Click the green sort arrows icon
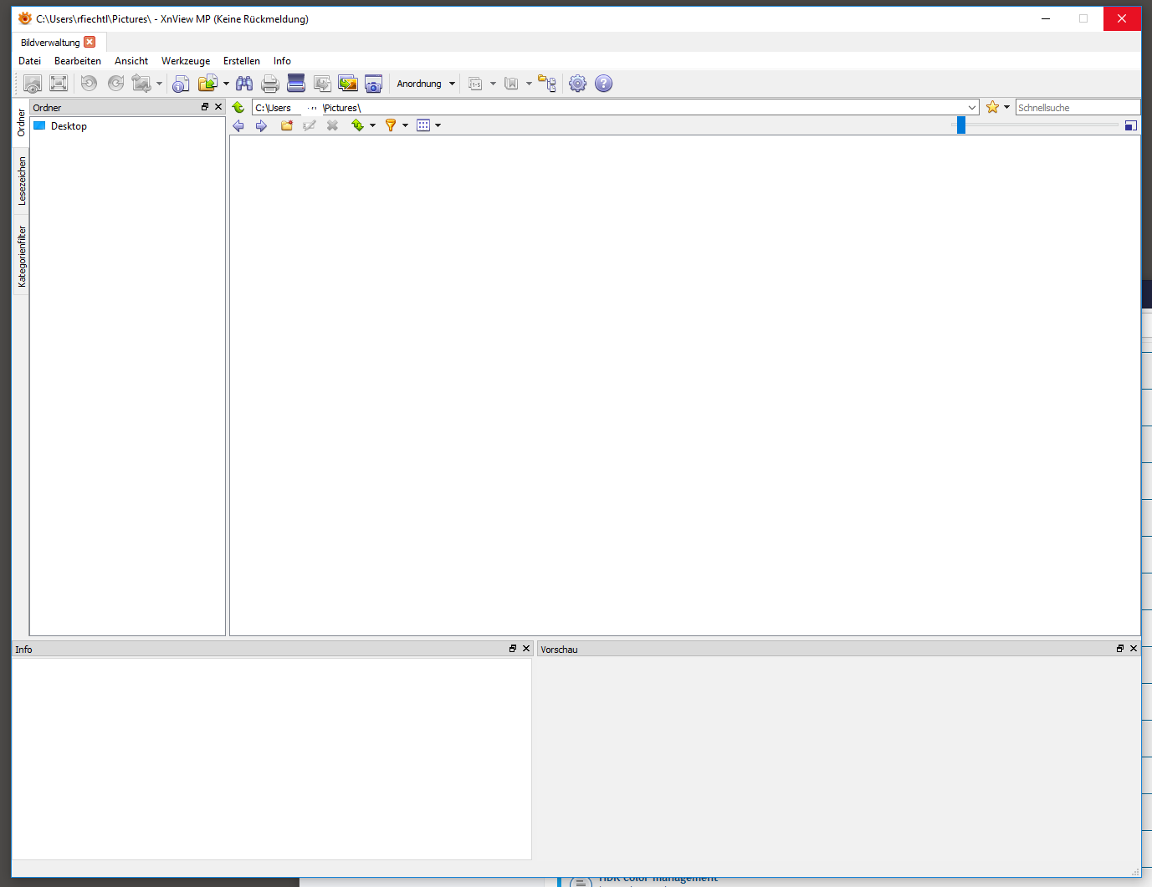 click(358, 125)
